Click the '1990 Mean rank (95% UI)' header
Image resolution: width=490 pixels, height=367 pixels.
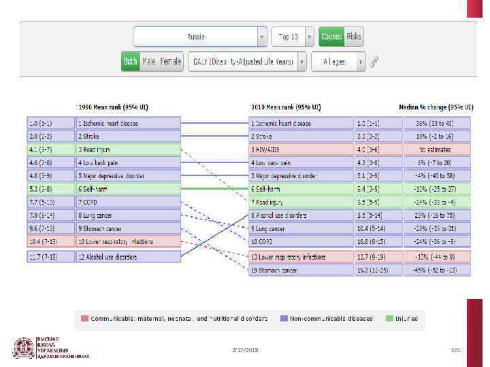click(x=114, y=107)
